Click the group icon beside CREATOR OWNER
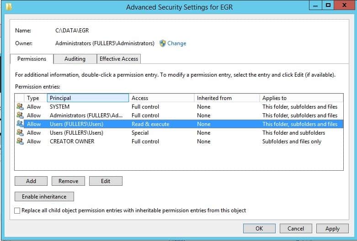 [x=20, y=141]
